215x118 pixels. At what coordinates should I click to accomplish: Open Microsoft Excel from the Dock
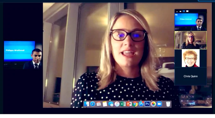[123, 104]
